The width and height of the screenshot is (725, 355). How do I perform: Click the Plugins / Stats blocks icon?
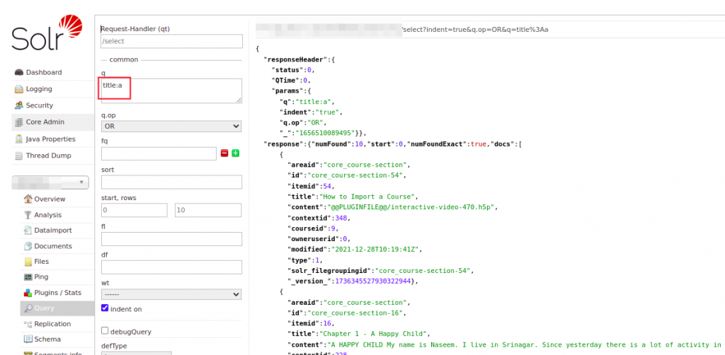(28, 293)
